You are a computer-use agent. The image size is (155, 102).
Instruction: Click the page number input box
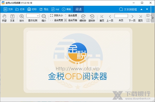click(121, 16)
